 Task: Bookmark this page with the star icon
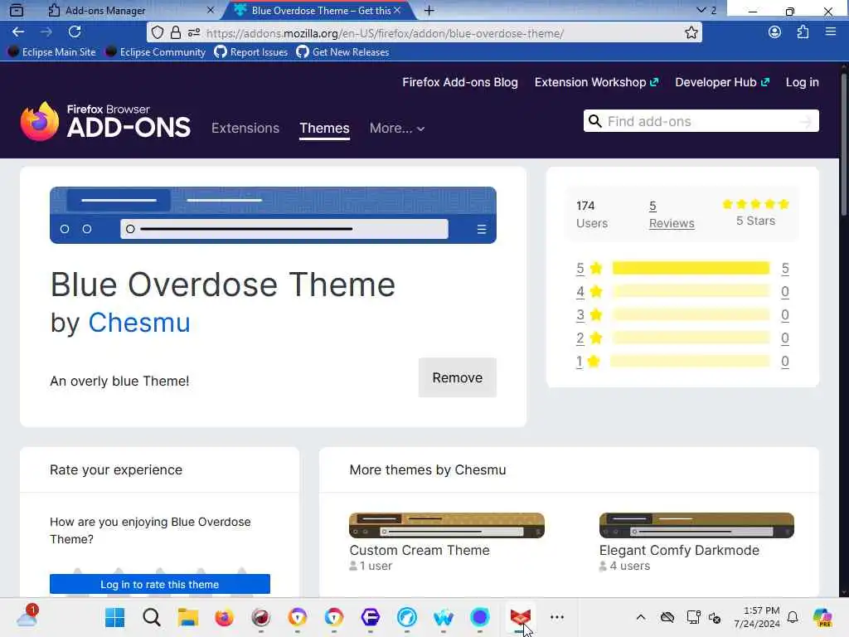691,32
